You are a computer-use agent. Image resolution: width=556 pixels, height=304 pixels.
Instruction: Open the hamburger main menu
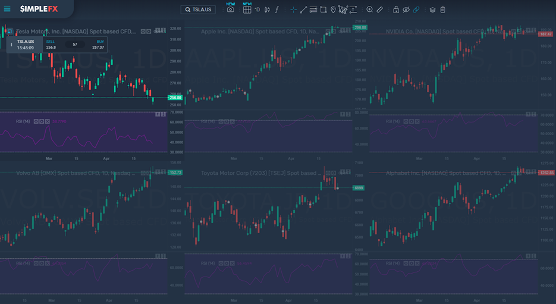click(7, 10)
